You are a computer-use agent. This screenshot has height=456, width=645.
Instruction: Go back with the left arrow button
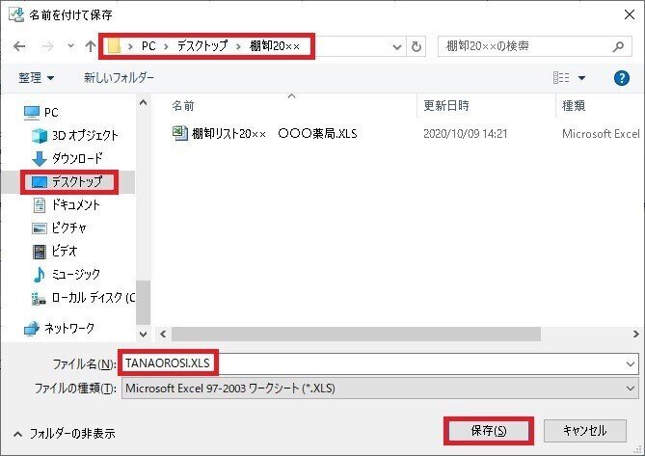point(19,46)
